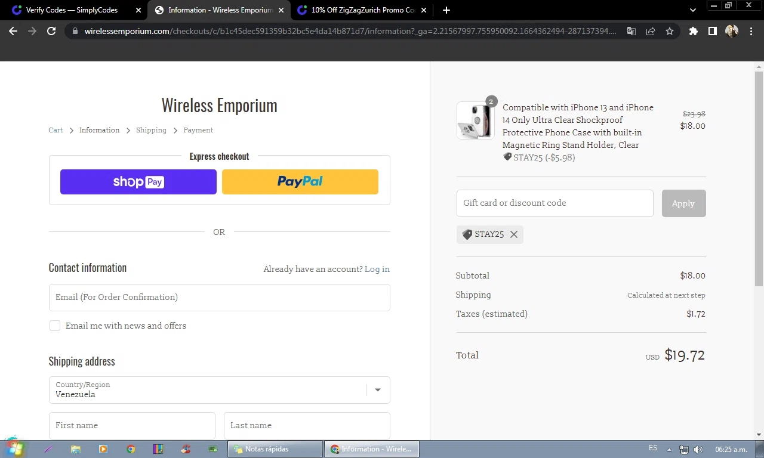This screenshot has width=764, height=458.
Task: Go back using browser back arrow
Action: point(13,31)
